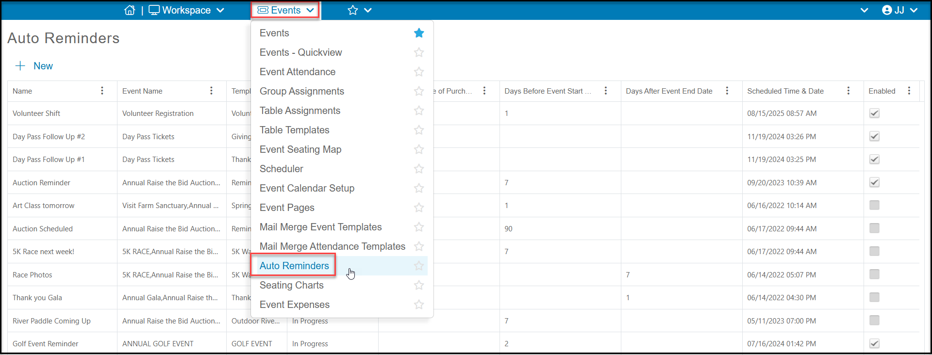Collapse the Events menu in navbar
This screenshot has width=932, height=355.
click(285, 10)
